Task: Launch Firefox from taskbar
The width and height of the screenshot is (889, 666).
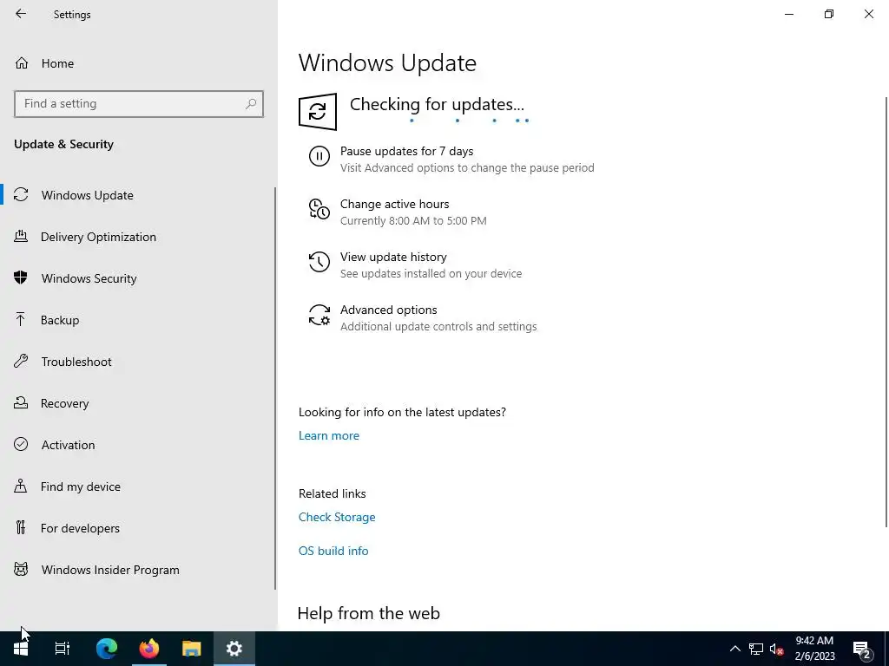Action: (x=149, y=649)
